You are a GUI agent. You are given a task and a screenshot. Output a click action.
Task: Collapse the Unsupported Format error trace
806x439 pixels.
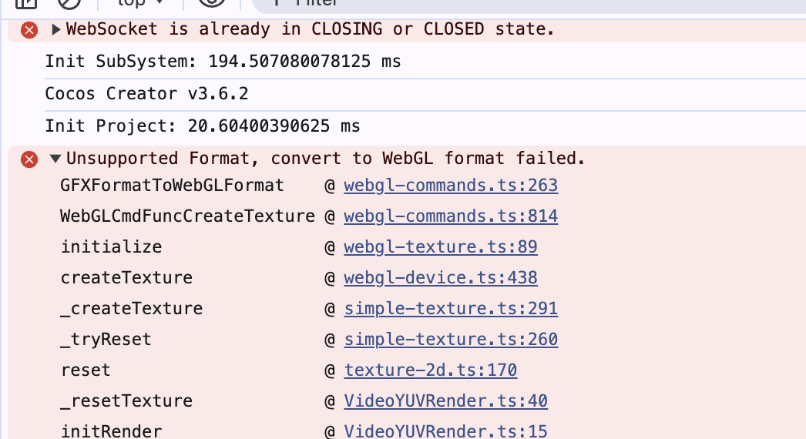point(55,159)
